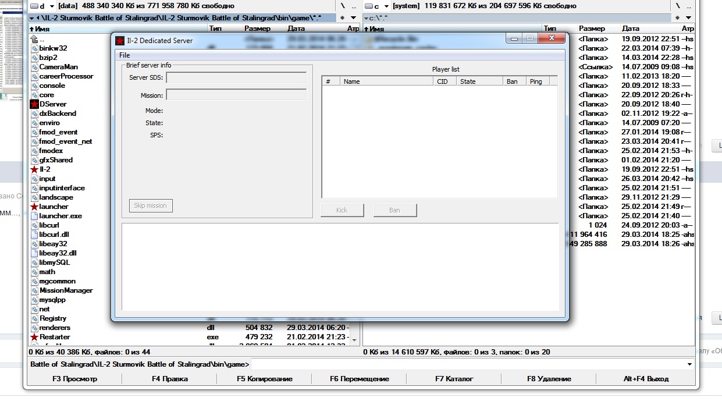The height and width of the screenshot is (408, 722).
Task: Click the Mission field
Action: (236, 94)
